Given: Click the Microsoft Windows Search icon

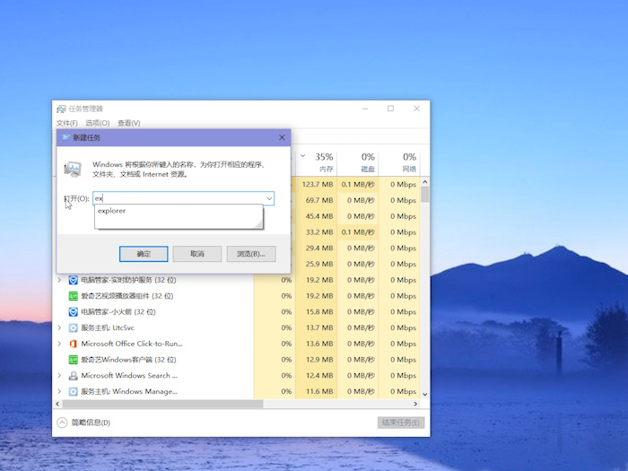Looking at the screenshot, I should (x=74, y=376).
